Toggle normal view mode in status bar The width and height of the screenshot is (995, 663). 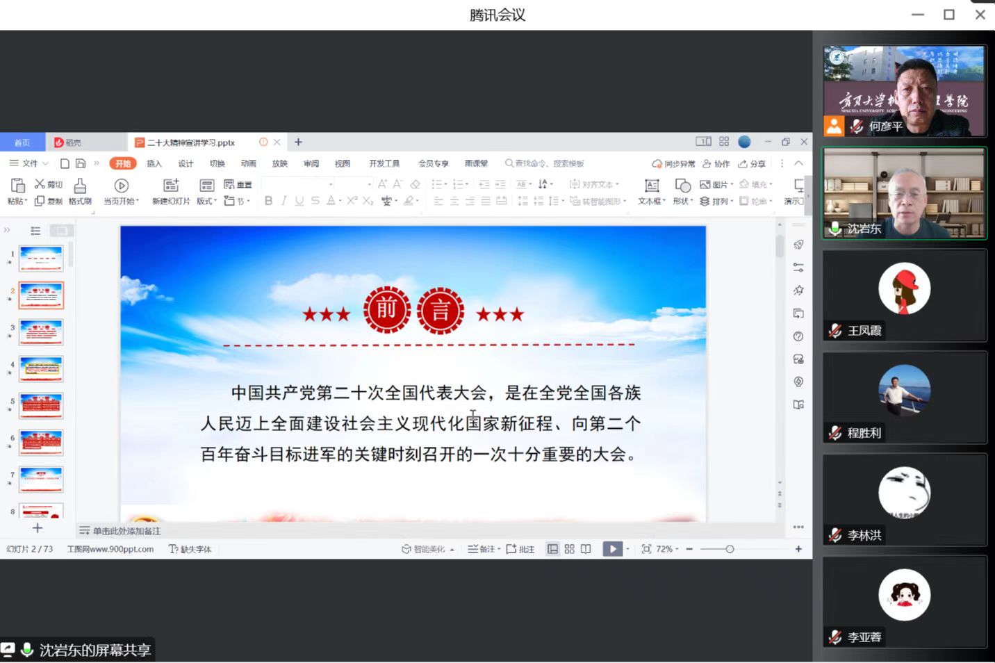(x=552, y=549)
